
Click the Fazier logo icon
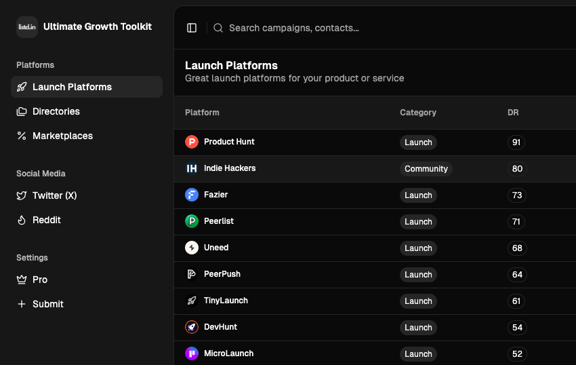[192, 195]
